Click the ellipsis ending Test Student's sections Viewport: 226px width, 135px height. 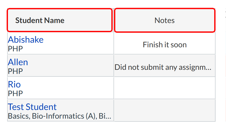[x=108, y=117]
